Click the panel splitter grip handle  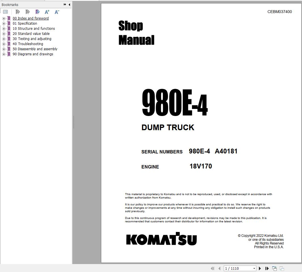[73, 122]
